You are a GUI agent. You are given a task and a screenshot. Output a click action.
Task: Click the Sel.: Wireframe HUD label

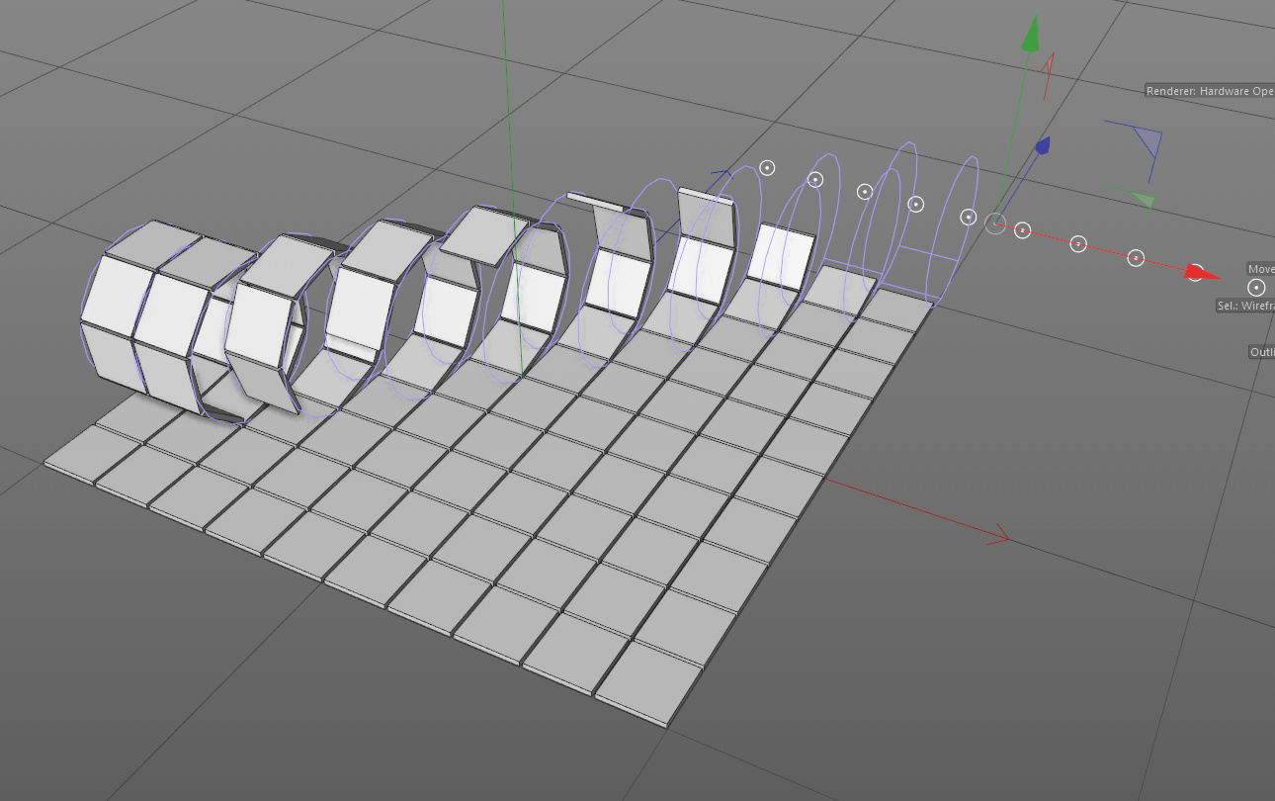[1245, 306]
